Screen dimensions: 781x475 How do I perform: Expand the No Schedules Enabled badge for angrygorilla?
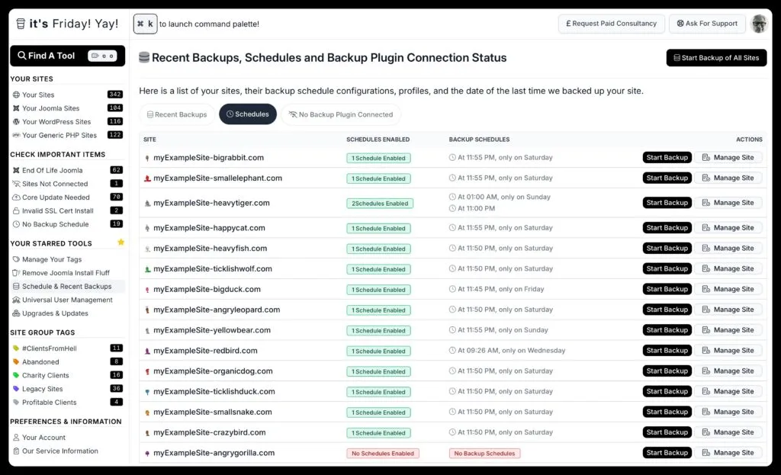381,452
